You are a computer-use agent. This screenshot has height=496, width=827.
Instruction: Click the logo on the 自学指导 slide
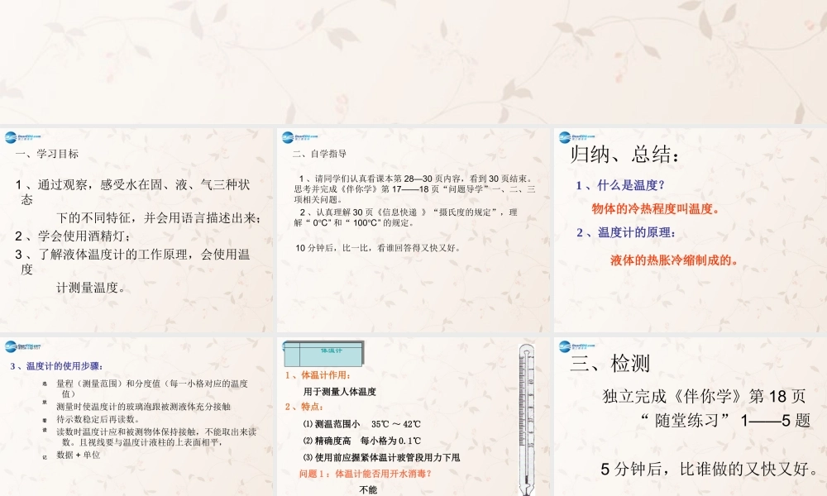pos(299,137)
